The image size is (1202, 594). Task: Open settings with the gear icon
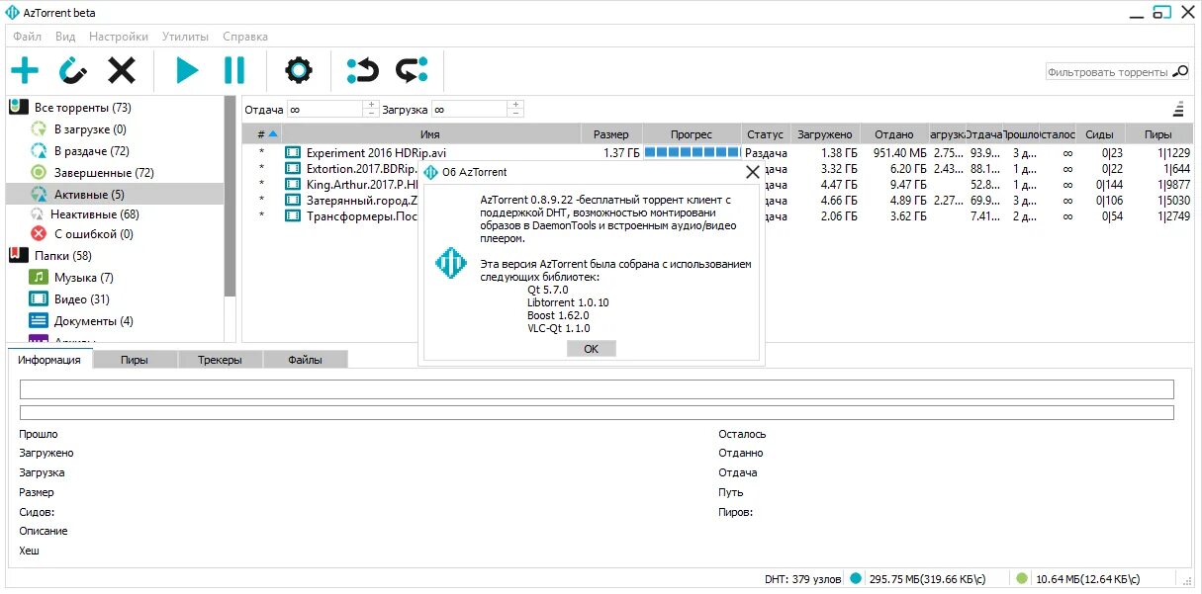(299, 70)
